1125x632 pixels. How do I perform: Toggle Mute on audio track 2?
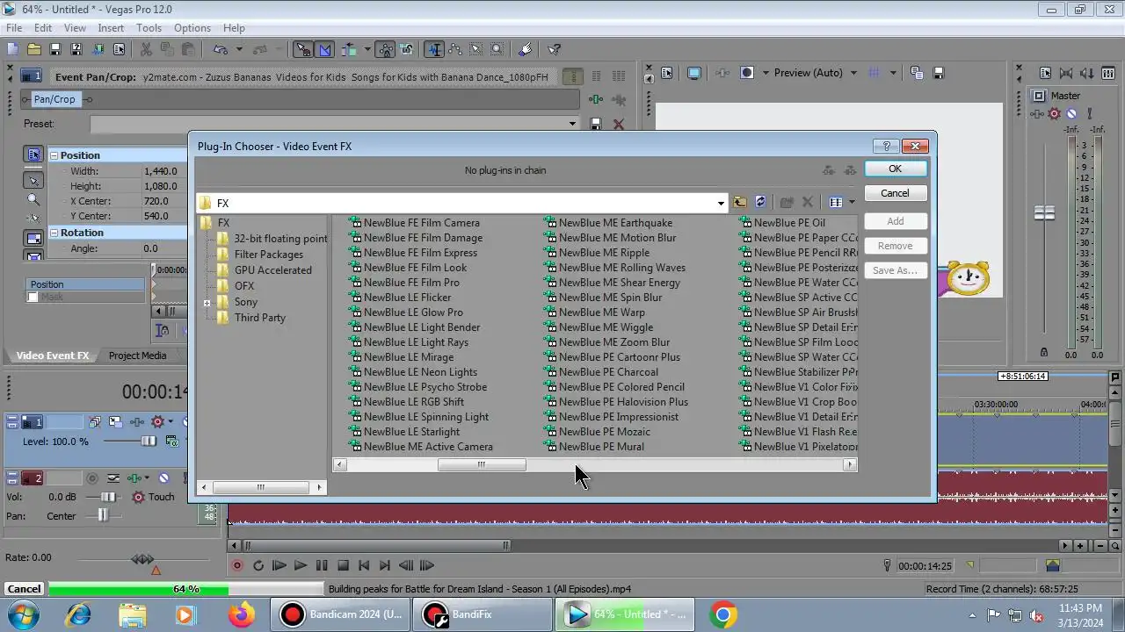[x=163, y=478]
